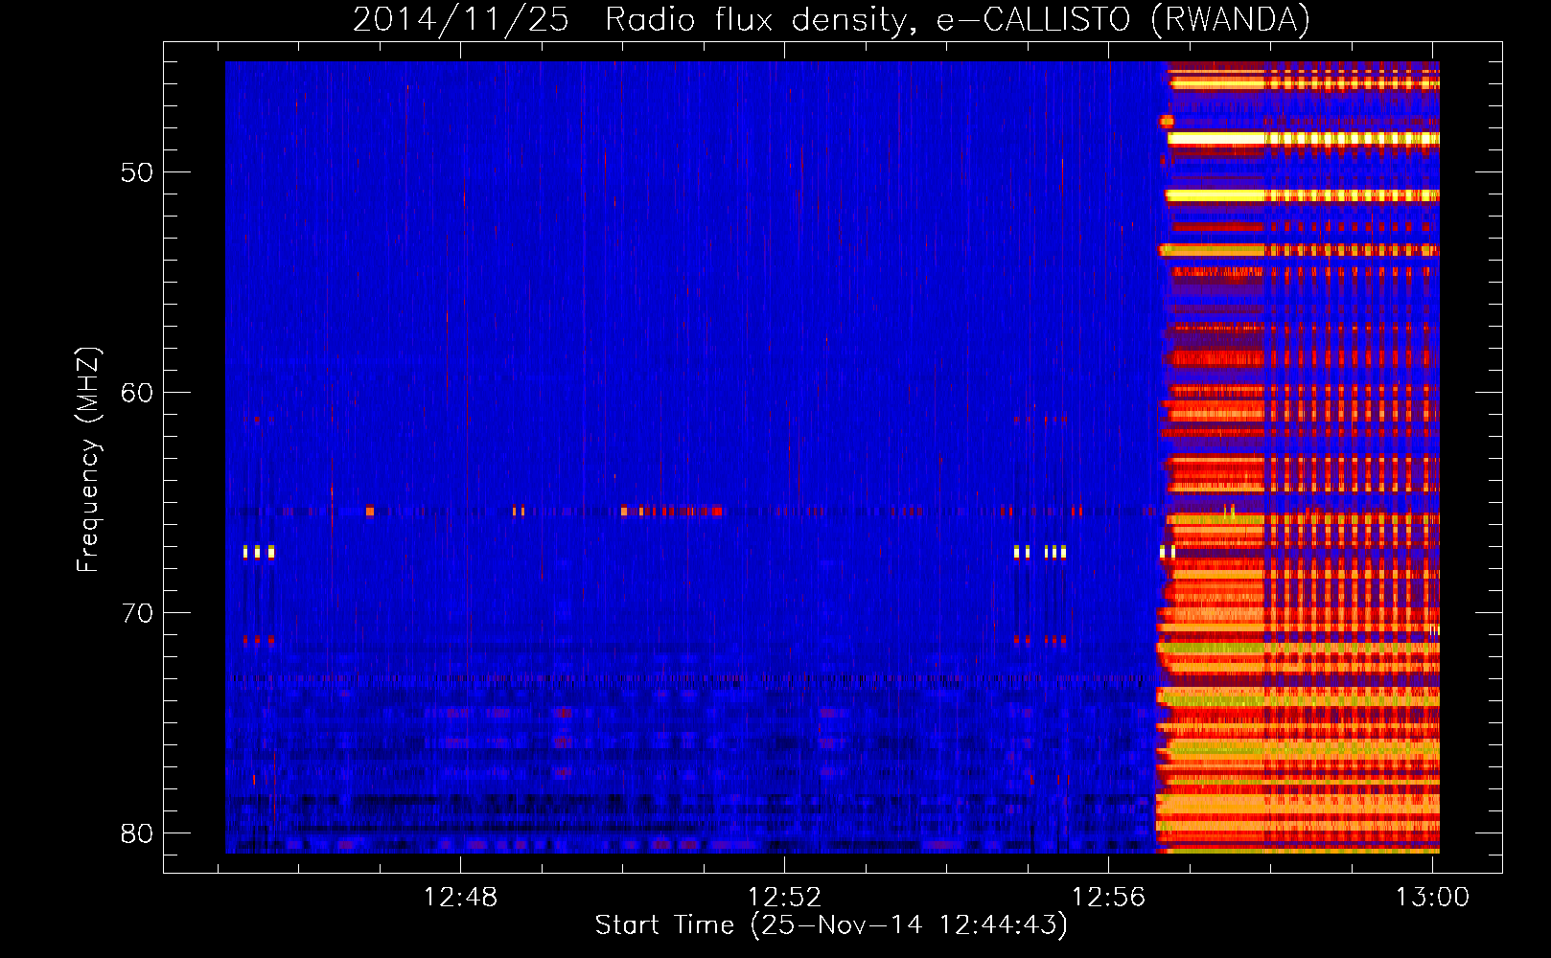Click the y-axis tick label '80'
This screenshot has height=958, width=1551.
(x=137, y=833)
